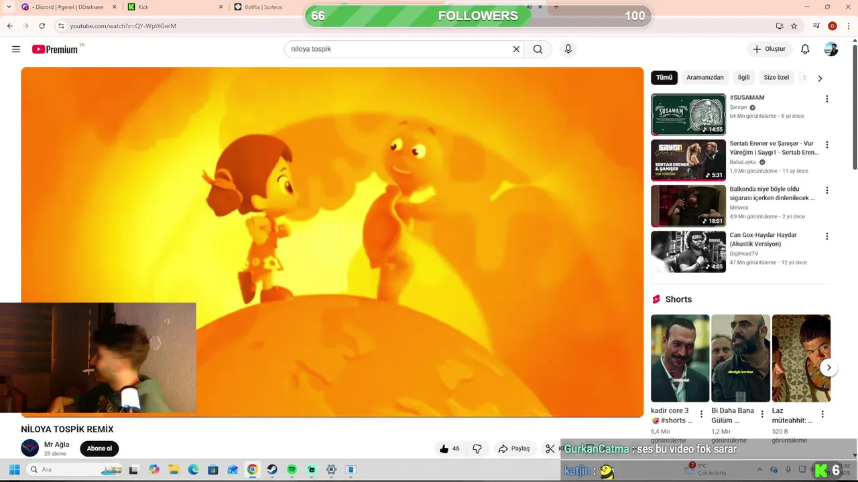858x482 pixels.
Task: Subscribe with Abone ol button
Action: tap(99, 449)
